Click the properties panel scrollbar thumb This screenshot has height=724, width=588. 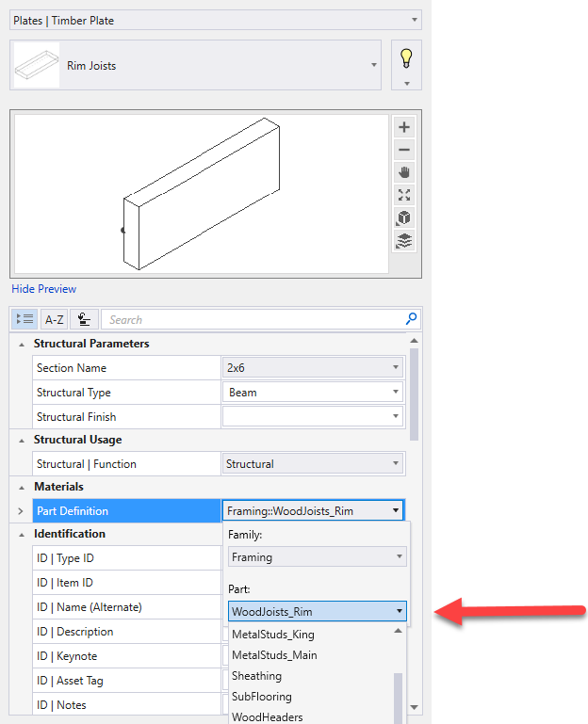[415, 394]
